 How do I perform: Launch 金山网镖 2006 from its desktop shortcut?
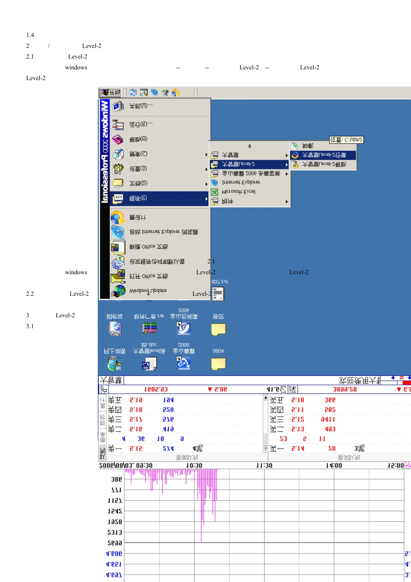183,329
